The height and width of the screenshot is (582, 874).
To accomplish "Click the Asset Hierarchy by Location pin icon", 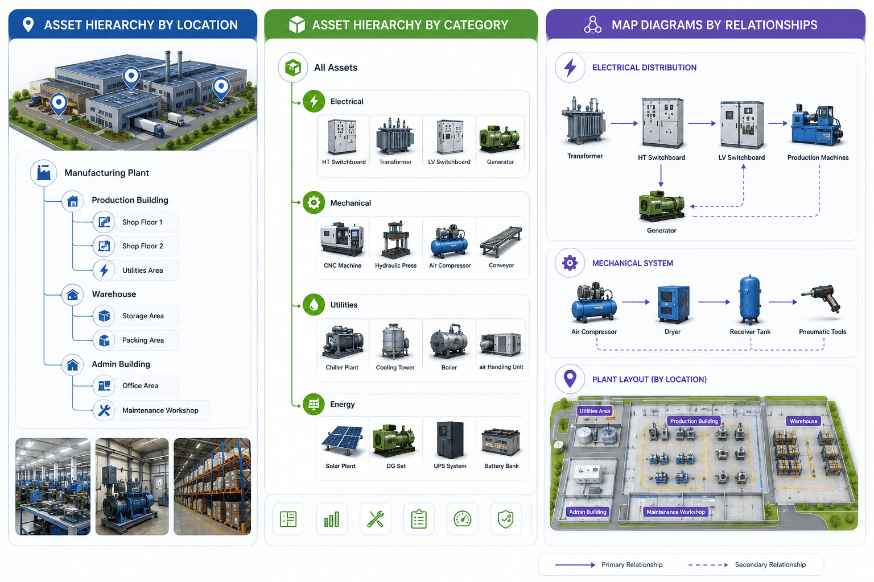I will point(28,24).
